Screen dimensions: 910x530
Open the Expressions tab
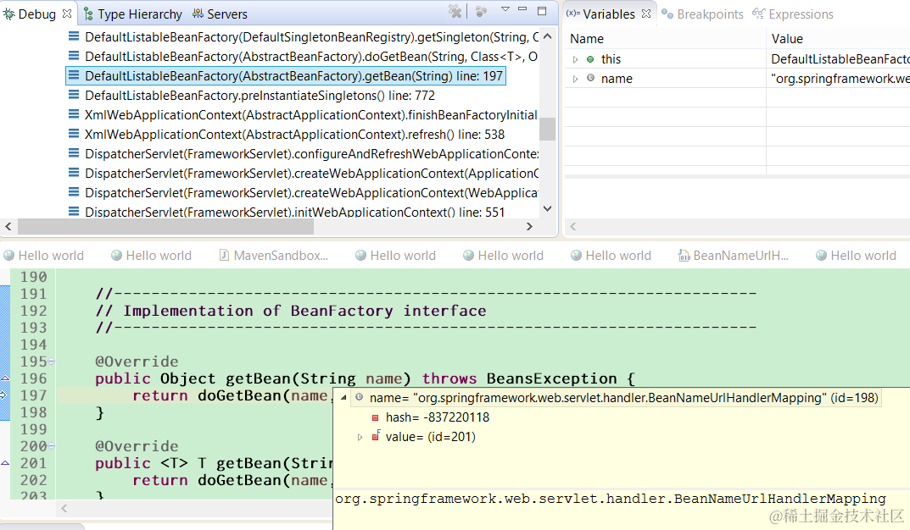point(793,14)
